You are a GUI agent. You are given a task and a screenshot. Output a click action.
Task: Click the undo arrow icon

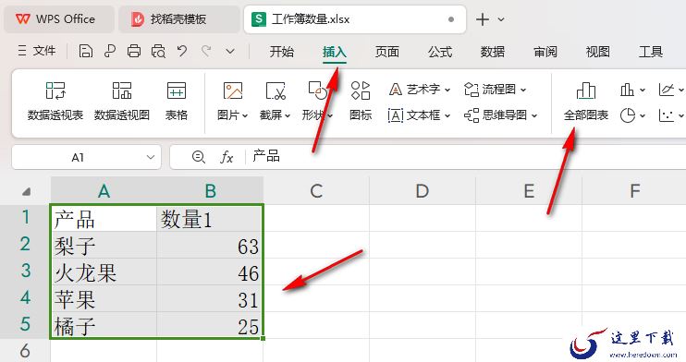(x=182, y=52)
